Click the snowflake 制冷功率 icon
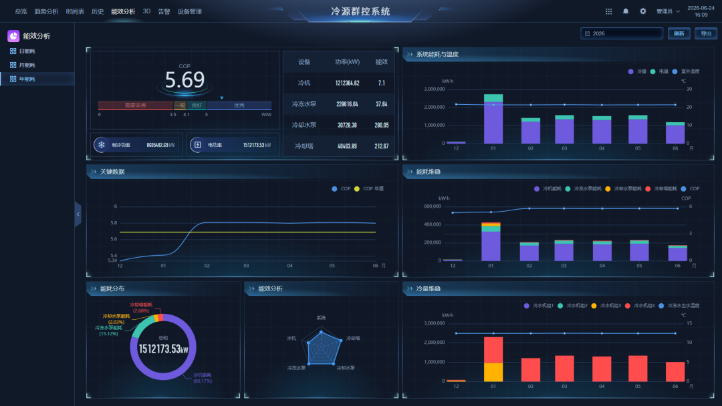Viewport: 722px width, 406px height. click(x=102, y=145)
